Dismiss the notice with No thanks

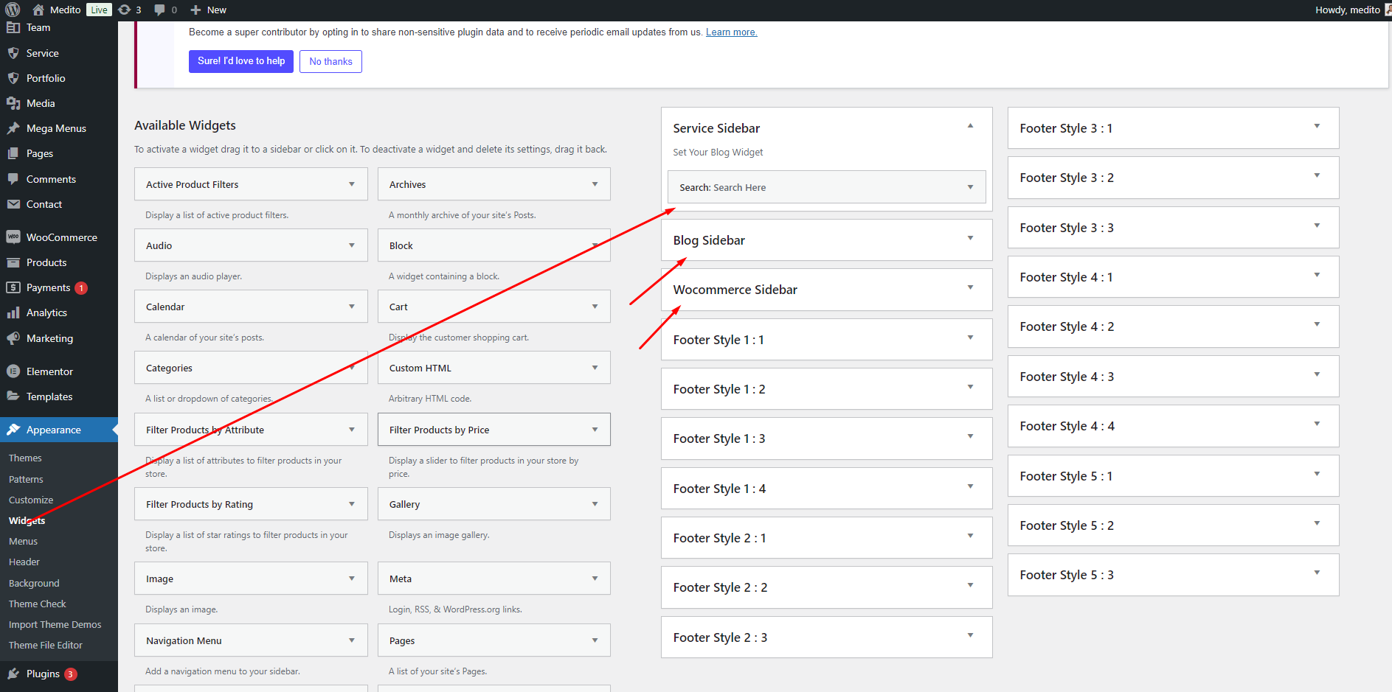tap(330, 62)
